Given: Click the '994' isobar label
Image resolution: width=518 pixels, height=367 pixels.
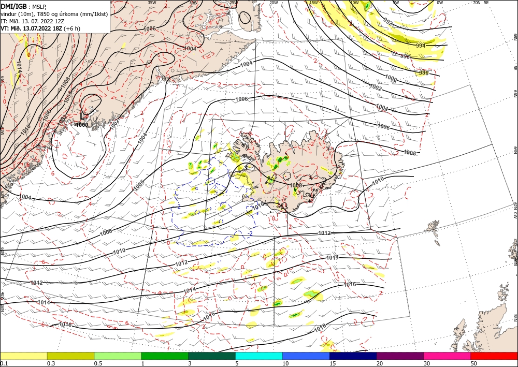Looking at the screenshot, I should [x=421, y=46].
